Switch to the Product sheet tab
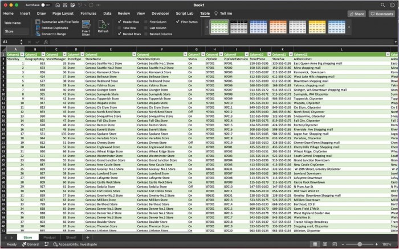This screenshot has height=249, width=399. [50, 238]
